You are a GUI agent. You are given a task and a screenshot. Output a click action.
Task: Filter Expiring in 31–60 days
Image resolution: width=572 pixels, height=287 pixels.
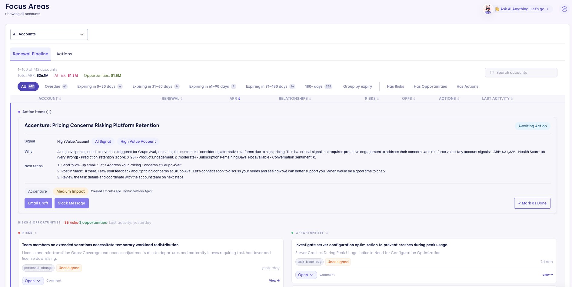[156, 86]
